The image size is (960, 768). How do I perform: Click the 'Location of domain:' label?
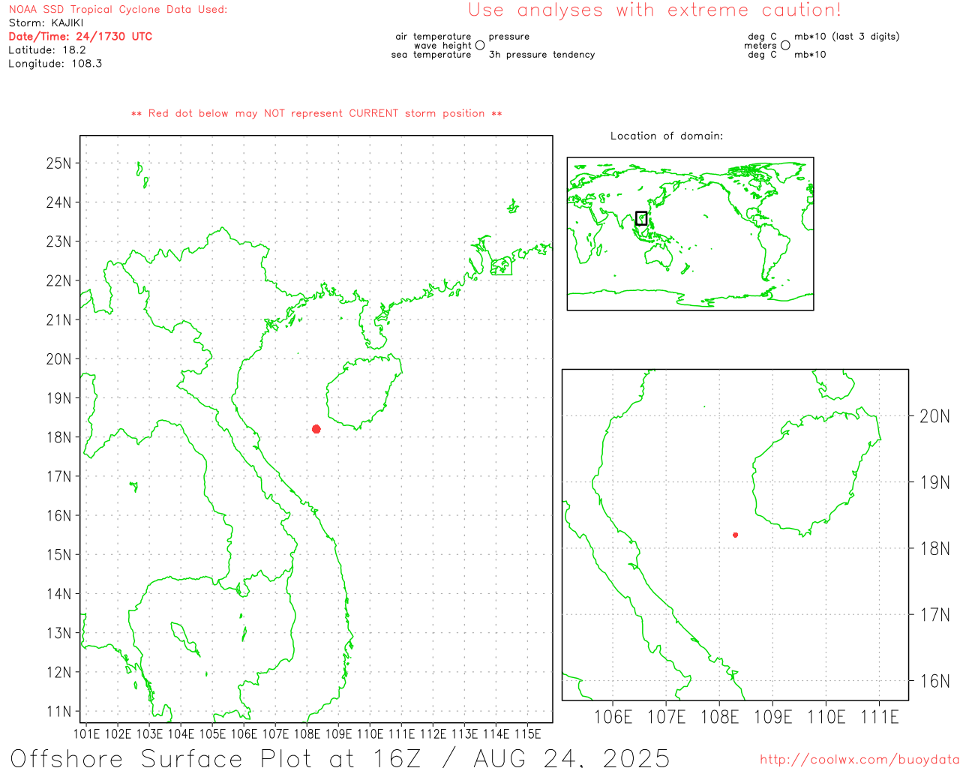[x=667, y=136]
